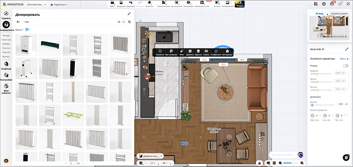Expand the Бренд filter dropdown
The width and height of the screenshot is (353, 167).
(19, 30)
